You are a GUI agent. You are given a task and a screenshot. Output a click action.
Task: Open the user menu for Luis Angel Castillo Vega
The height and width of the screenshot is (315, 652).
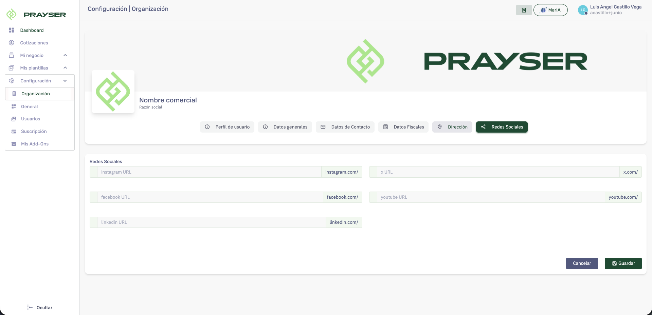[x=610, y=10]
